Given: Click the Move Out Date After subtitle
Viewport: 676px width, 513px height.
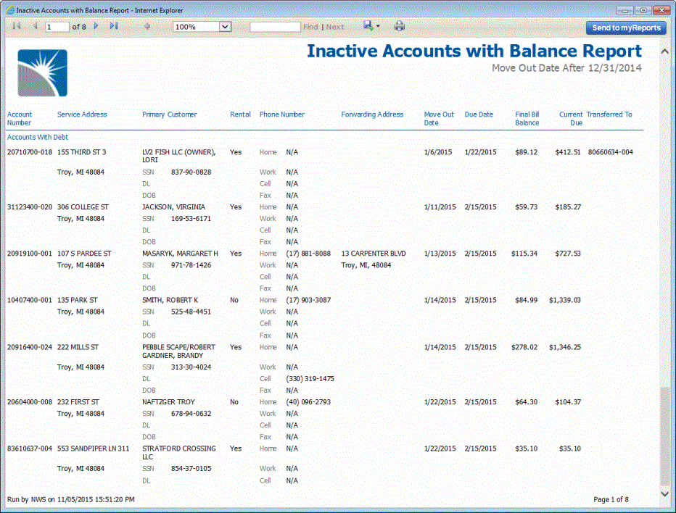Looking at the screenshot, I should (566, 68).
